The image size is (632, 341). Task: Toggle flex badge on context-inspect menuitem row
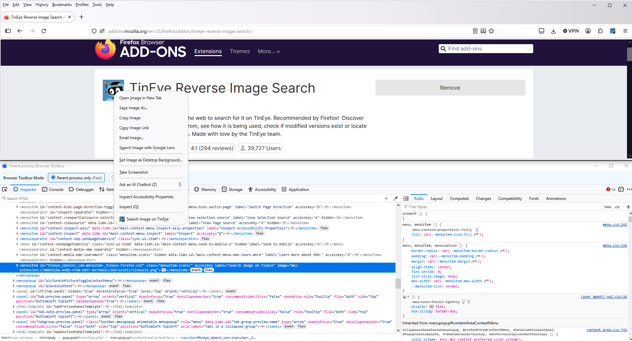click(x=260, y=233)
